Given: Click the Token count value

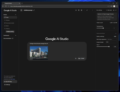Looking at the screenshot, I should tap(113, 23).
